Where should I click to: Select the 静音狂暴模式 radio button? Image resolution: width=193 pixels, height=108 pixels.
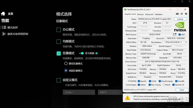(x=66, y=63)
